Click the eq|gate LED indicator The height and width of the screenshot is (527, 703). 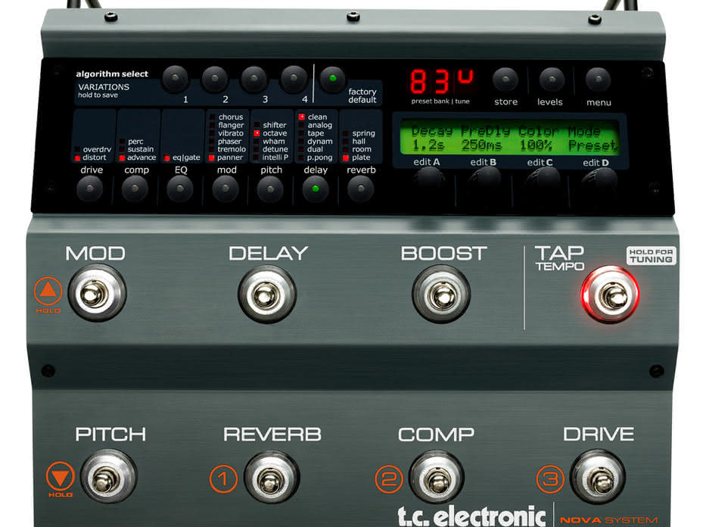point(166,158)
